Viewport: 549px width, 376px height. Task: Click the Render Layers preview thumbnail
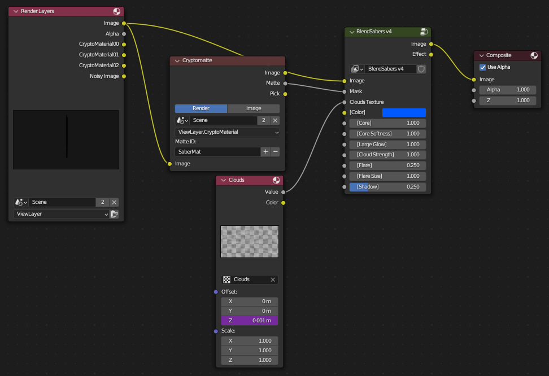click(66, 139)
